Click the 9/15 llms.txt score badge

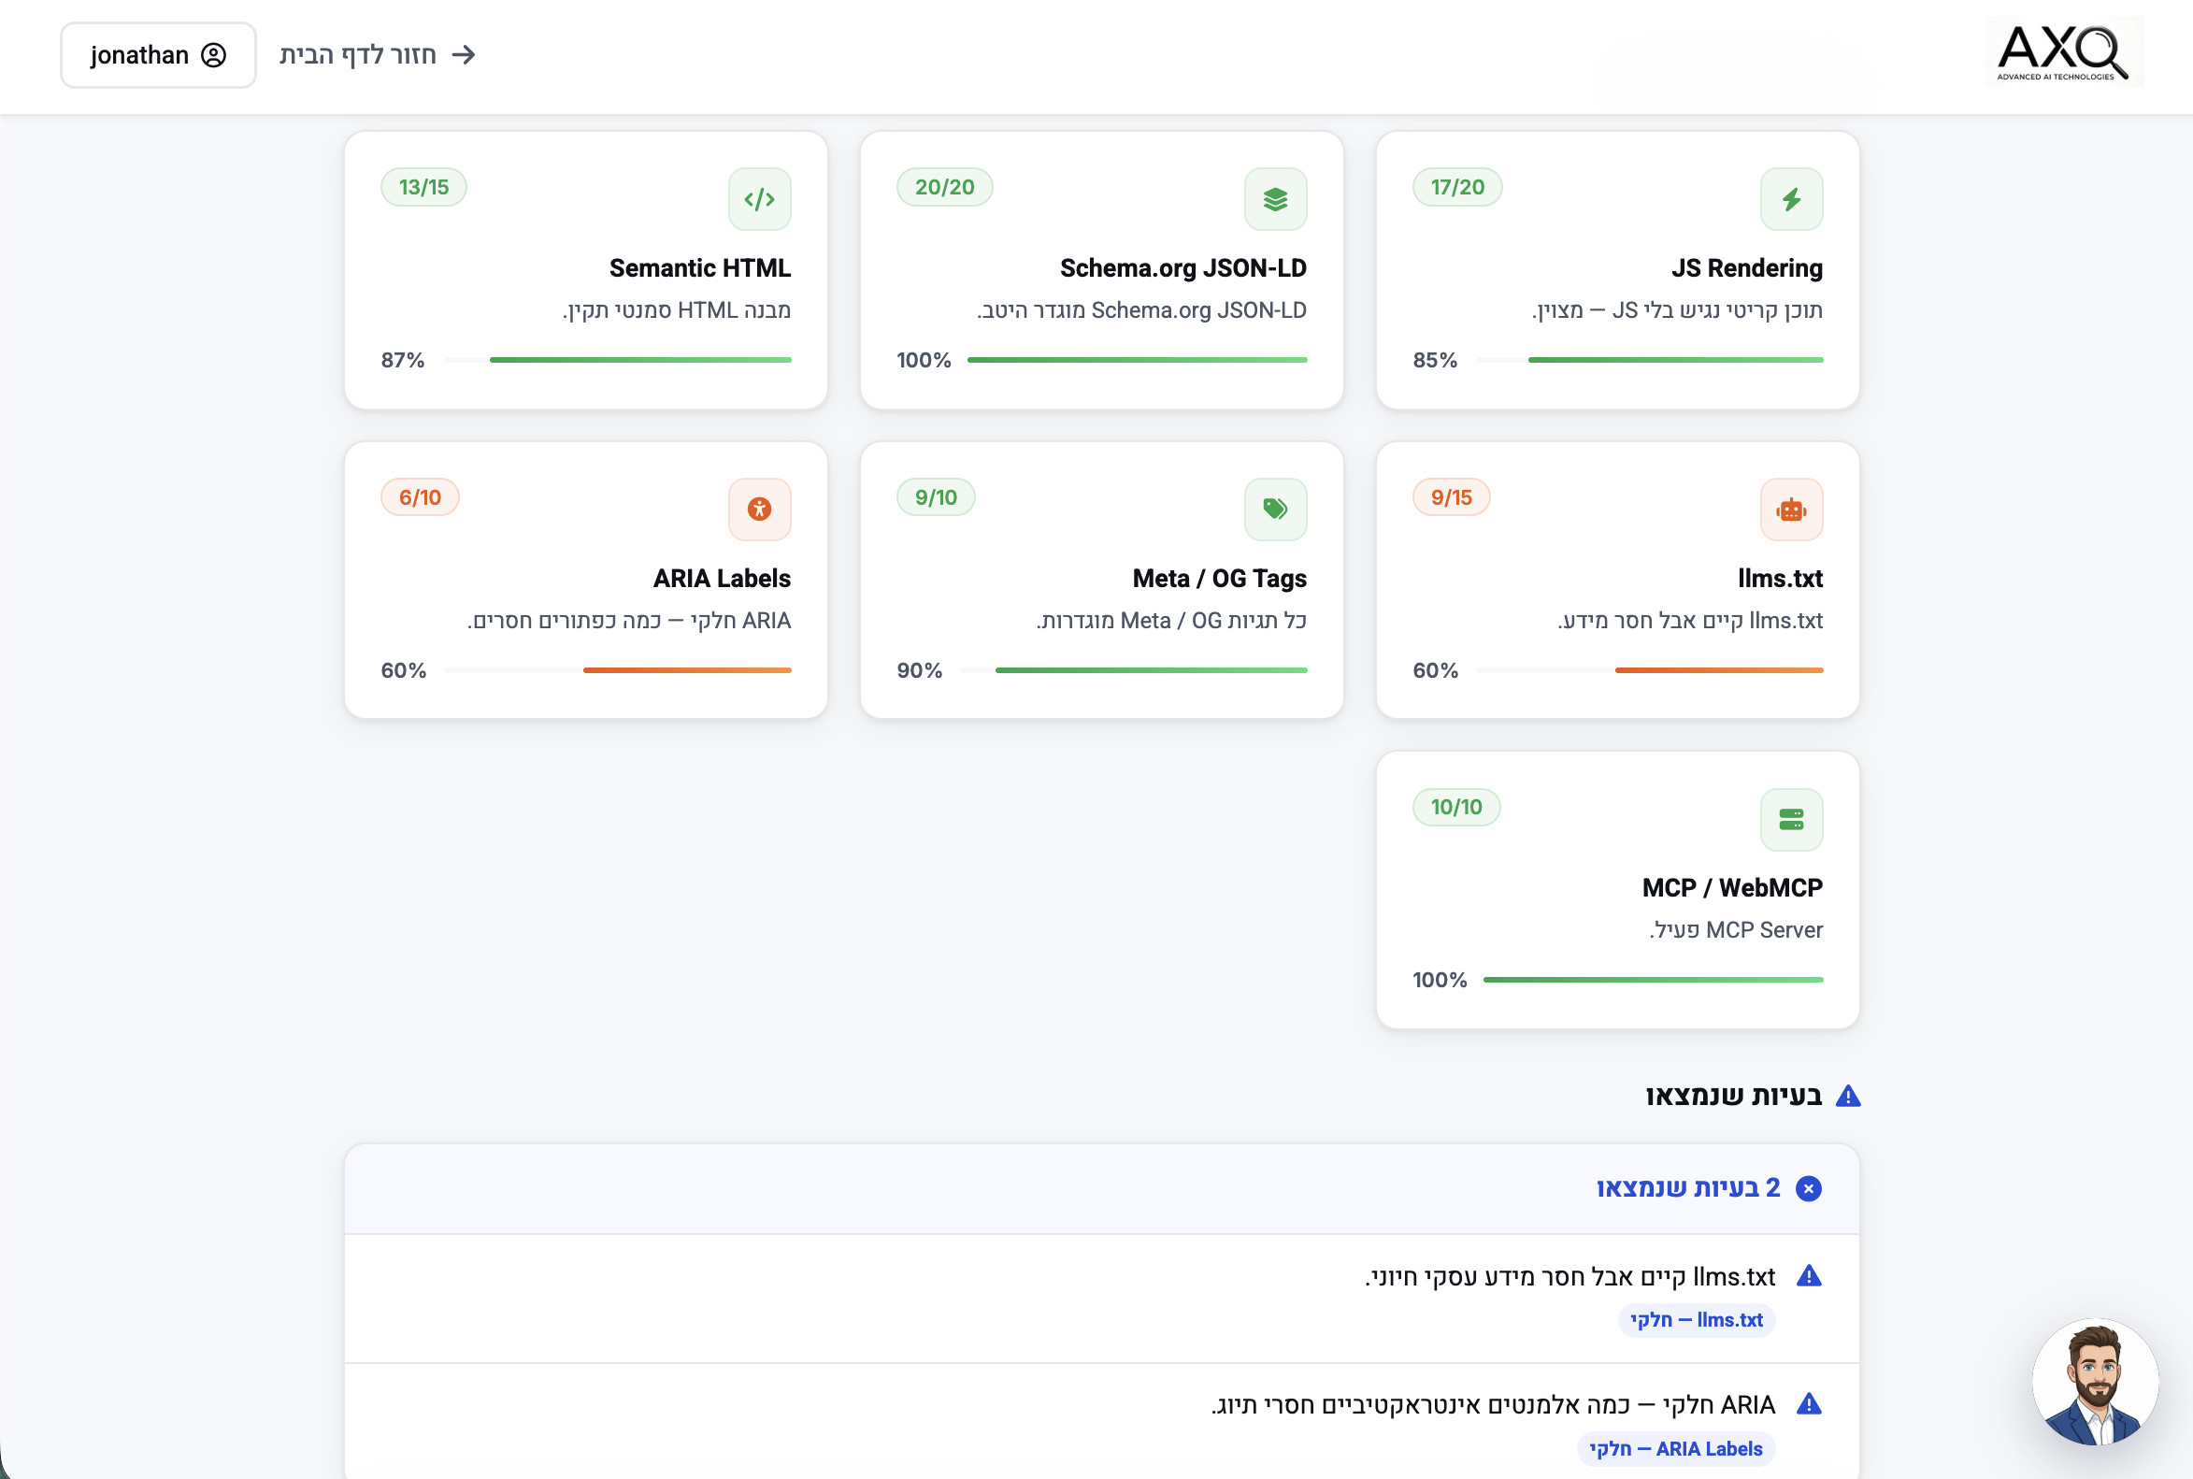click(1451, 497)
